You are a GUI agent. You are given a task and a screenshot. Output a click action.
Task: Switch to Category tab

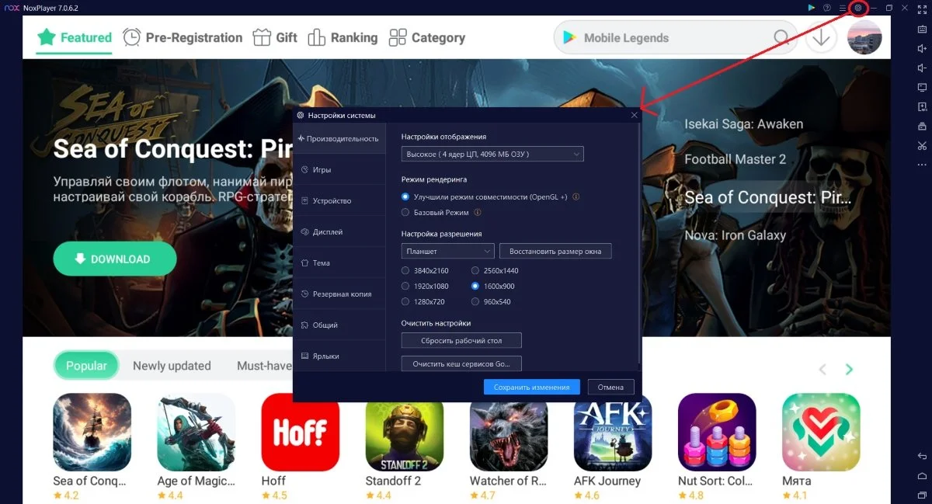pos(426,37)
